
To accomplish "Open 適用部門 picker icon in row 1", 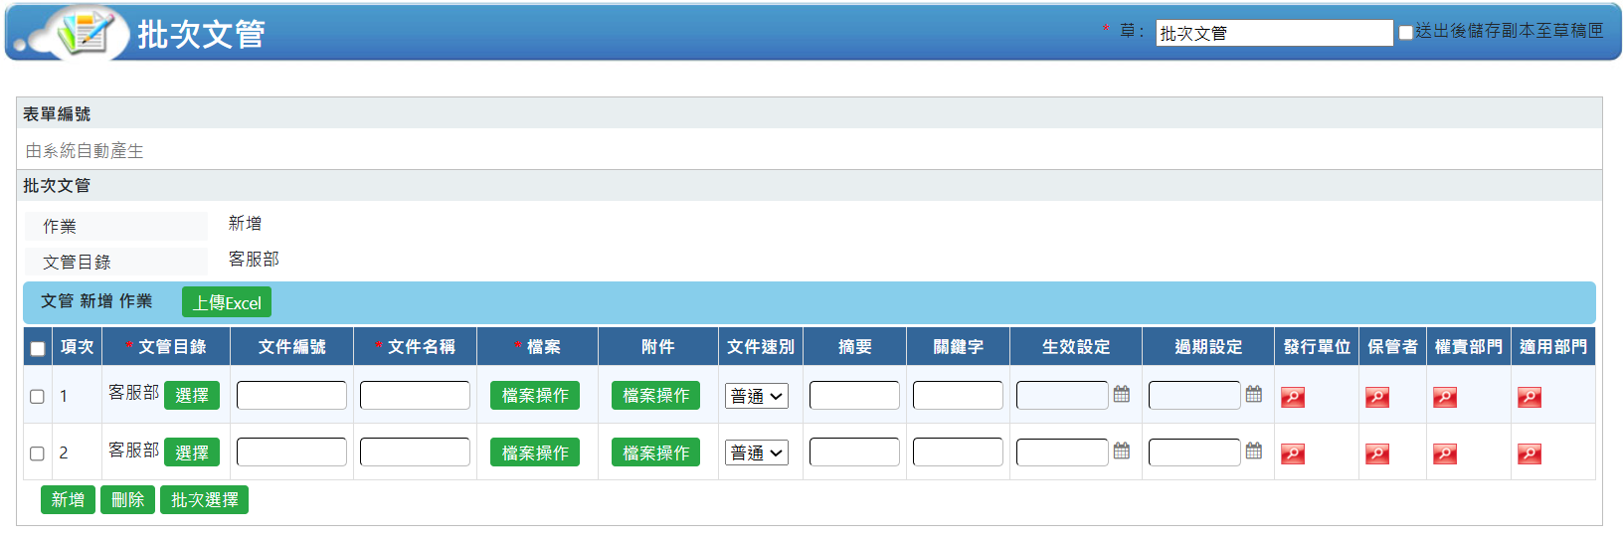I will pyautogui.click(x=1530, y=398).
